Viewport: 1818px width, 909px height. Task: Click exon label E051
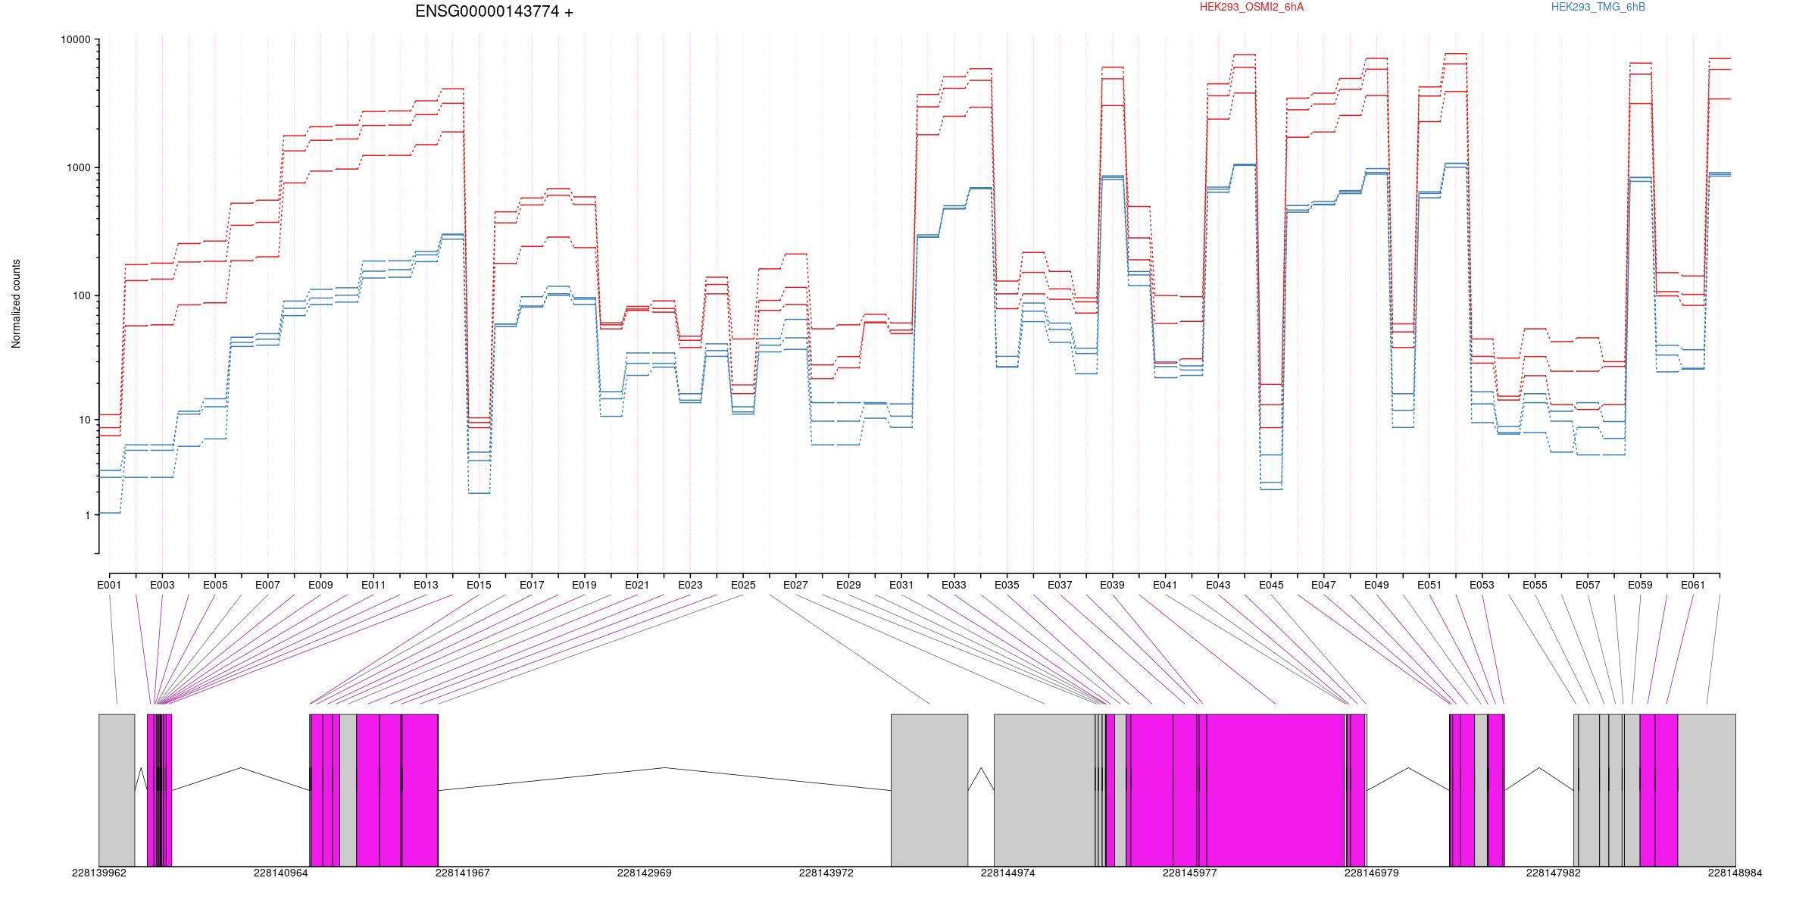tap(1429, 585)
